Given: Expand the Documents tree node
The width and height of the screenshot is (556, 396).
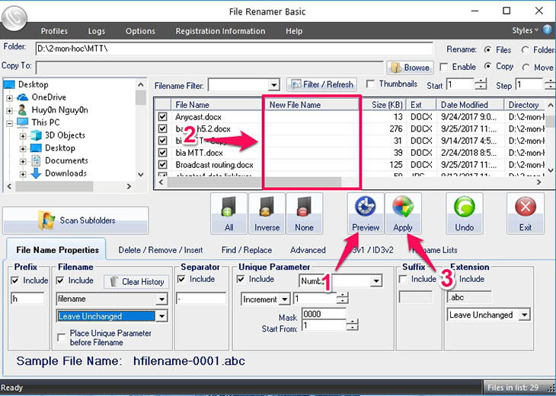Looking at the screenshot, I should [23, 162].
